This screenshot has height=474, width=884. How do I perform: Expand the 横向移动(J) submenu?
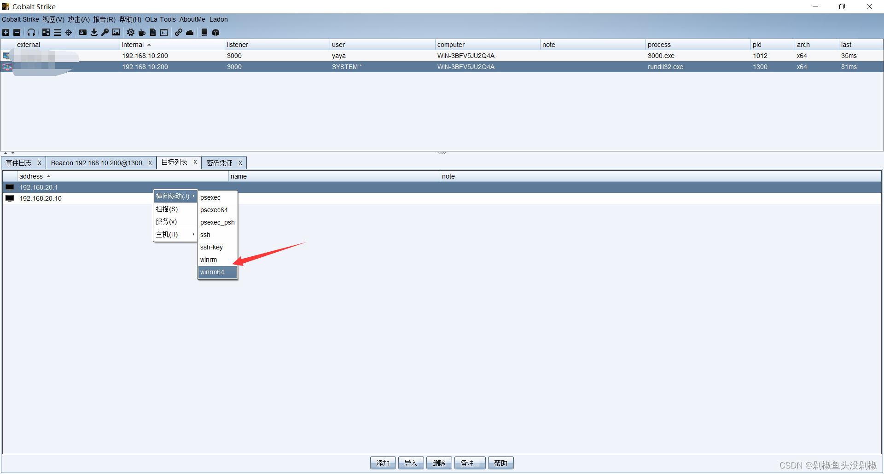point(175,196)
